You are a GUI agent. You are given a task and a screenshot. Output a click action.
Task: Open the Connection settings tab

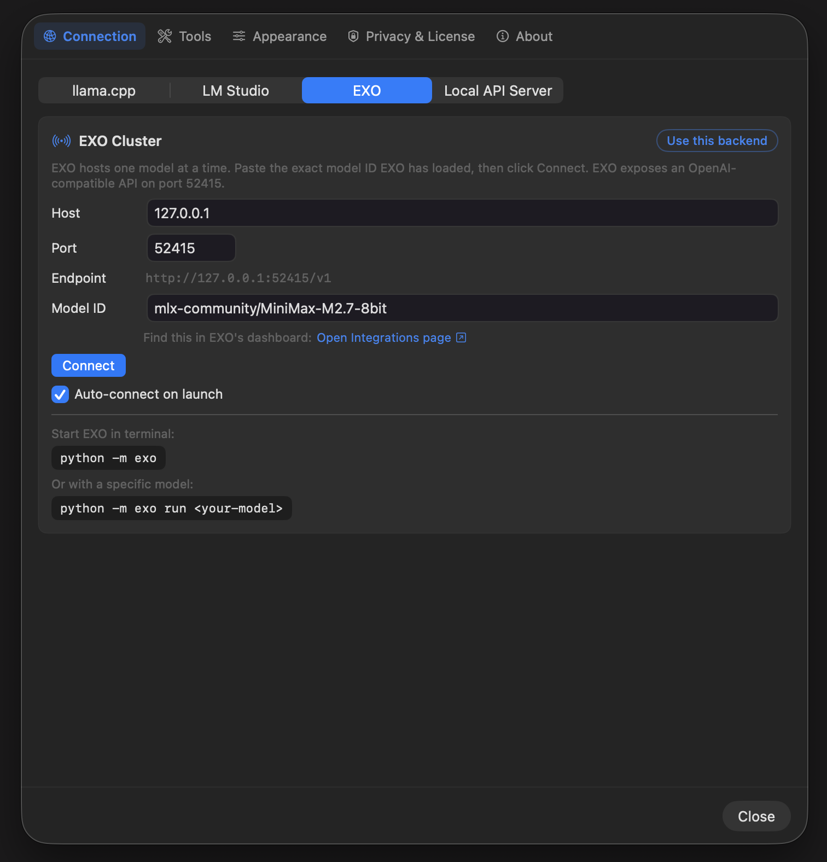[90, 36]
